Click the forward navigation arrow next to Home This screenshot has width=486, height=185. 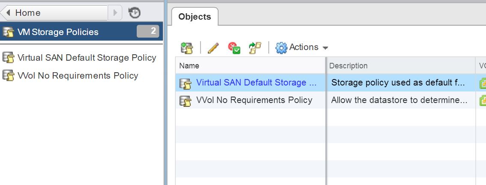[x=115, y=13]
